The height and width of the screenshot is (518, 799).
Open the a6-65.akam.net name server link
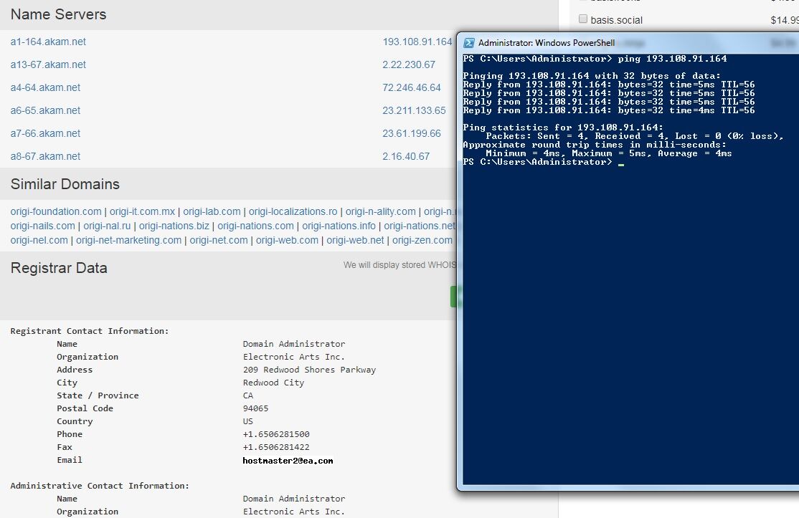click(x=45, y=110)
